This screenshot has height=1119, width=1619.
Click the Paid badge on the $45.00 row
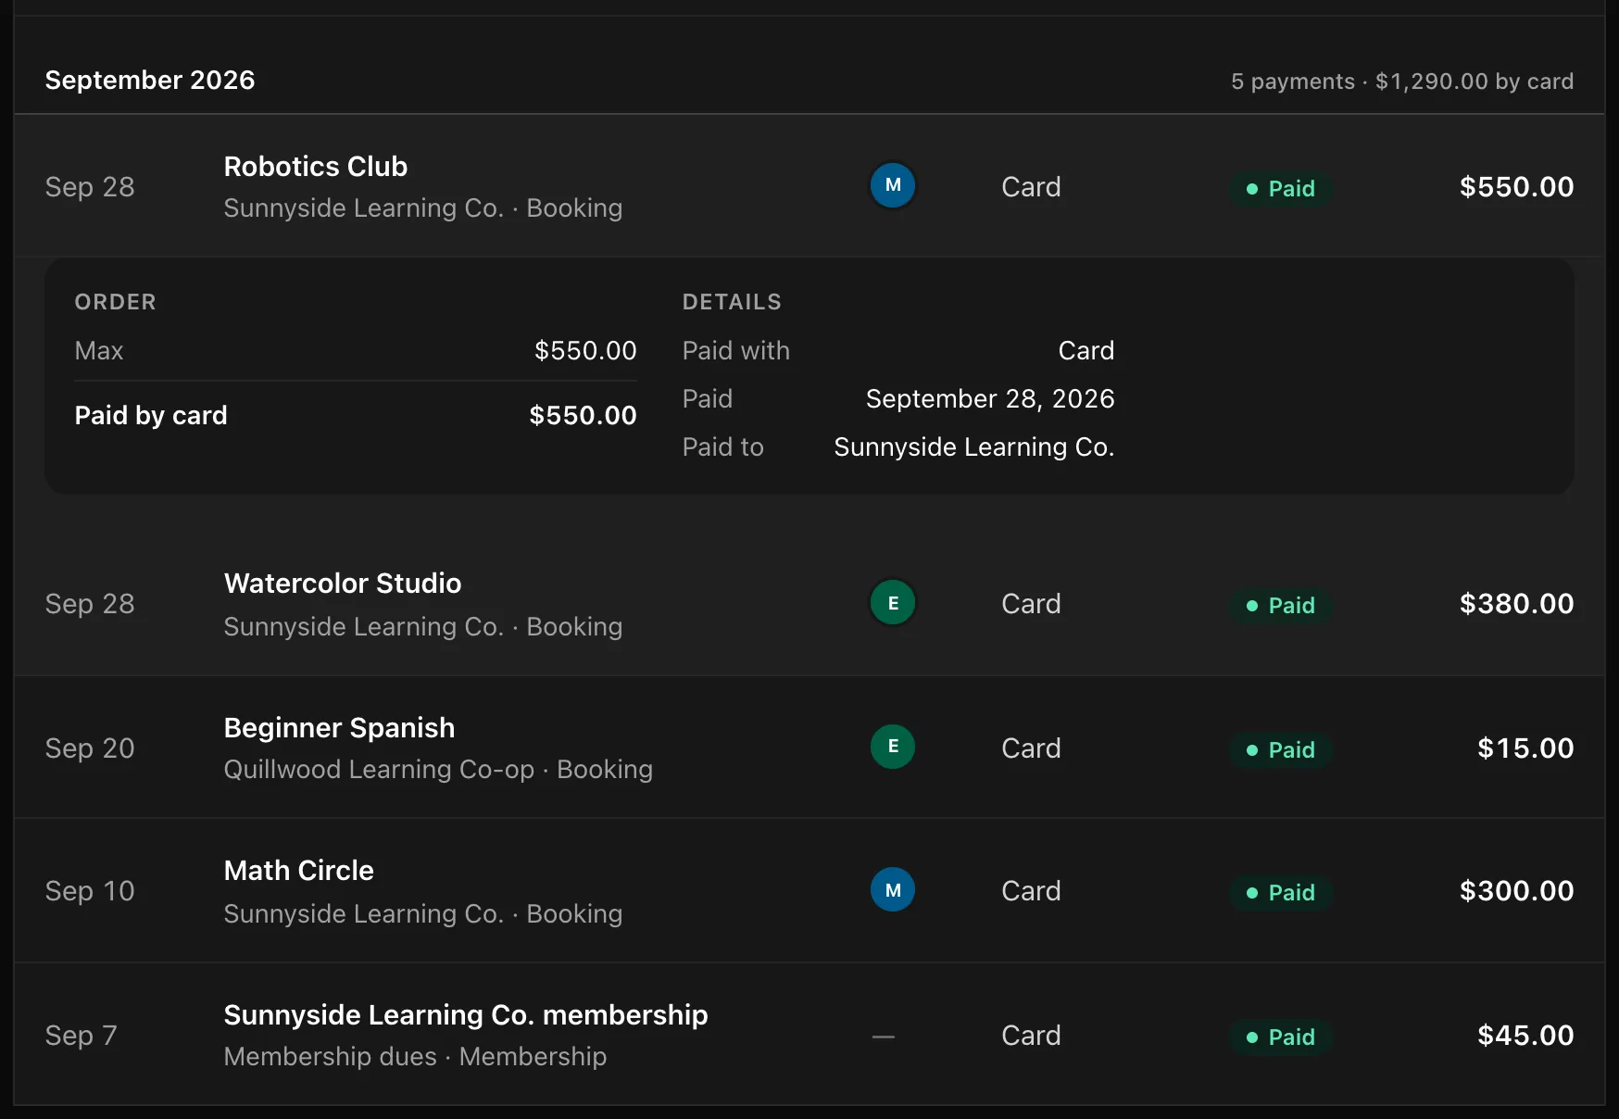click(x=1281, y=1037)
